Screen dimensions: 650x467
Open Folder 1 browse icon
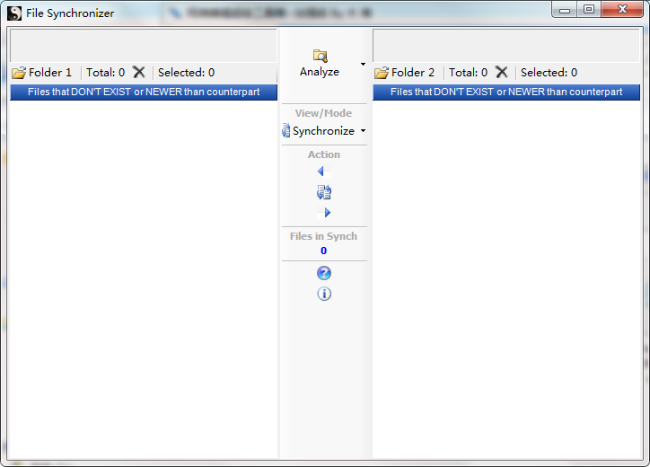pyautogui.click(x=19, y=73)
